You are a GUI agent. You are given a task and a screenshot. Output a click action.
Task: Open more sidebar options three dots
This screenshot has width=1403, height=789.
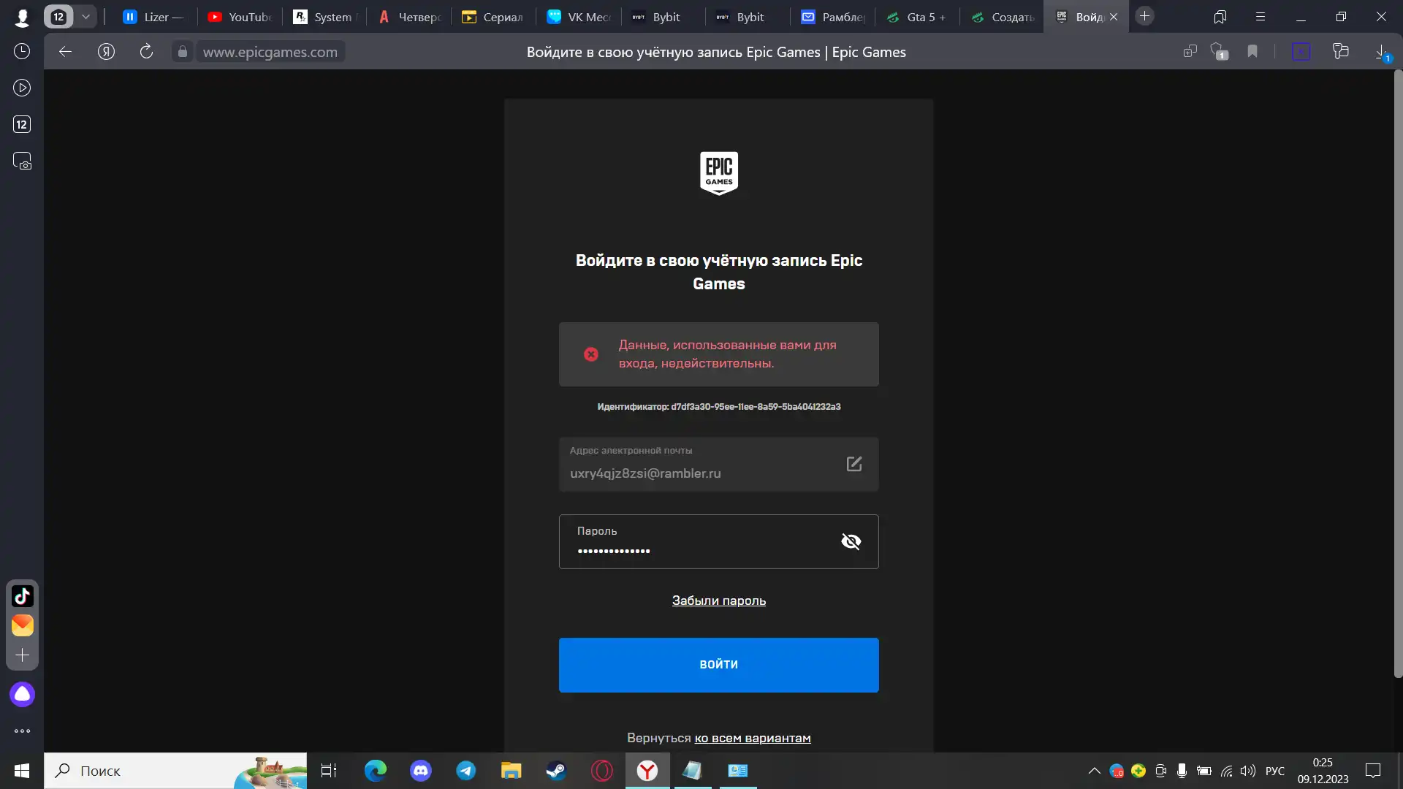(x=22, y=731)
